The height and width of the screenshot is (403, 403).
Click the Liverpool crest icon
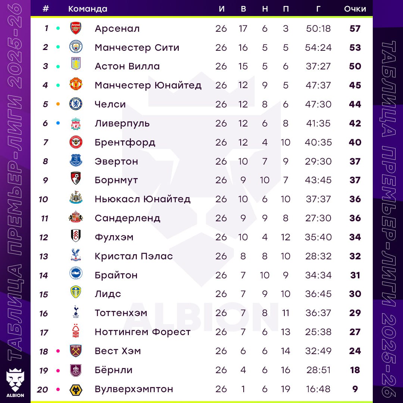click(x=76, y=123)
